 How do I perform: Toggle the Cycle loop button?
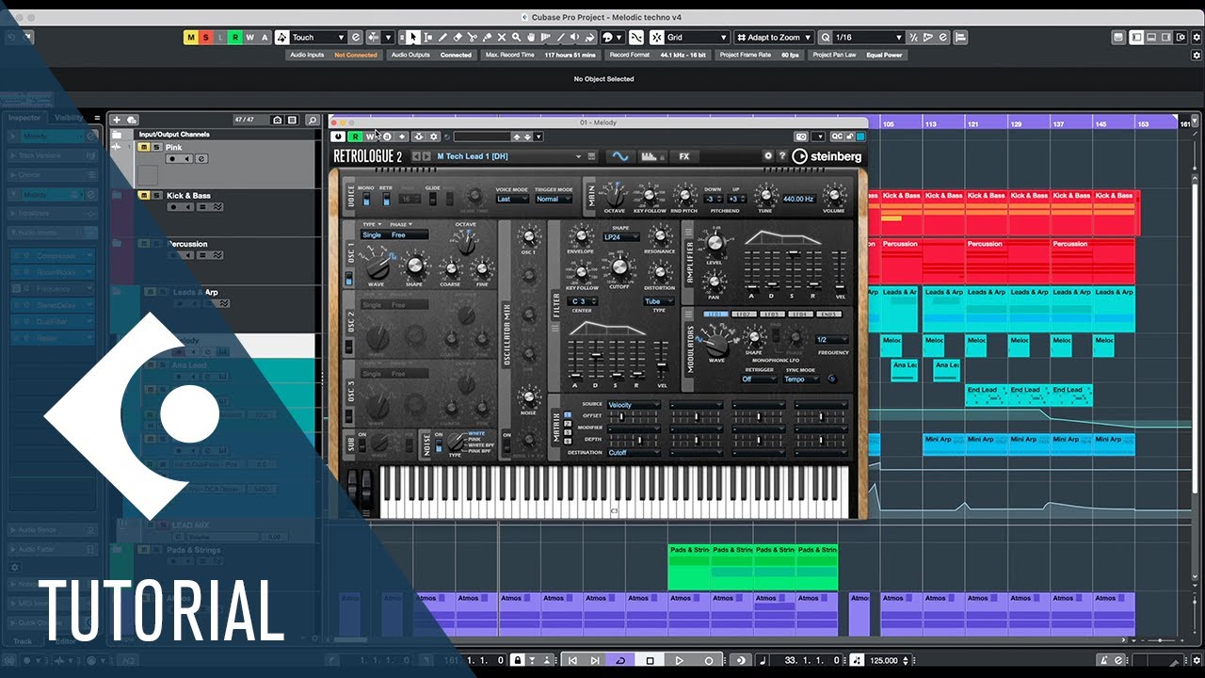[620, 660]
